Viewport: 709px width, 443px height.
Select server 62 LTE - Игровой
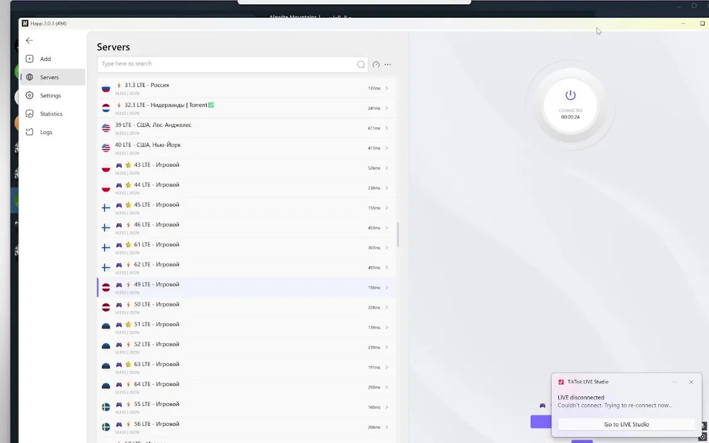pyautogui.click(x=246, y=267)
